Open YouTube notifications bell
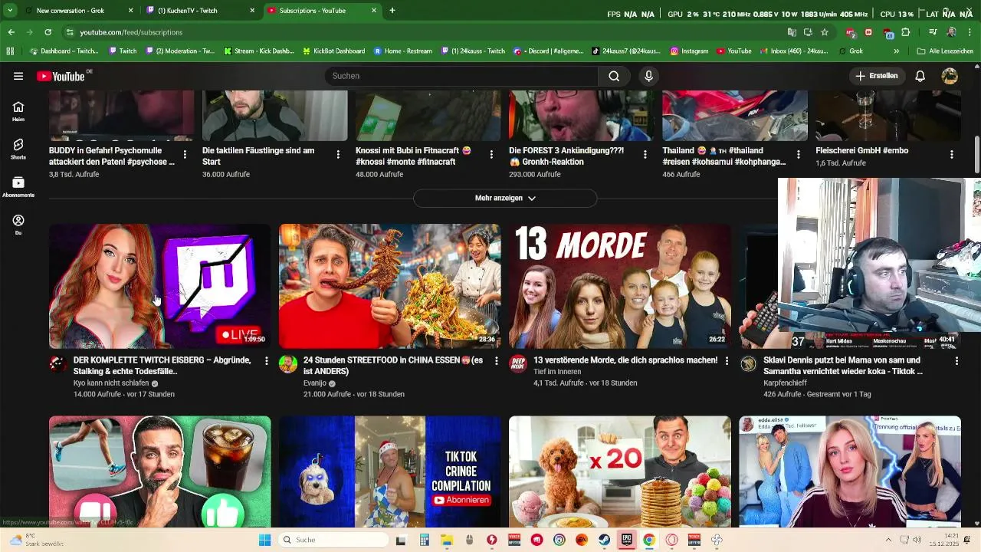The height and width of the screenshot is (552, 981). [920, 76]
